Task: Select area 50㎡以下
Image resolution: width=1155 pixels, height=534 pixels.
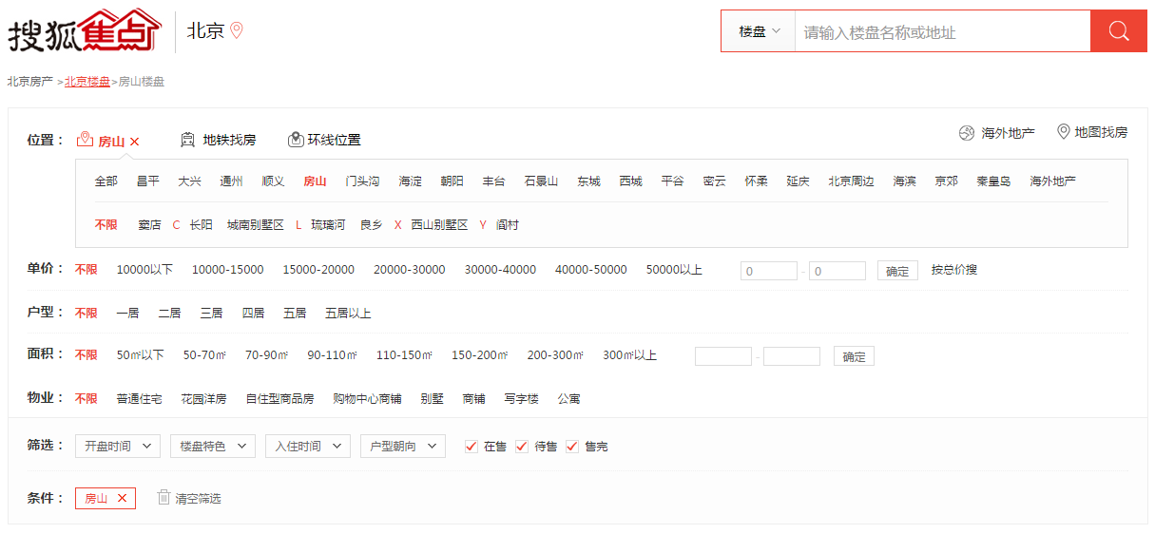Action: [x=141, y=355]
